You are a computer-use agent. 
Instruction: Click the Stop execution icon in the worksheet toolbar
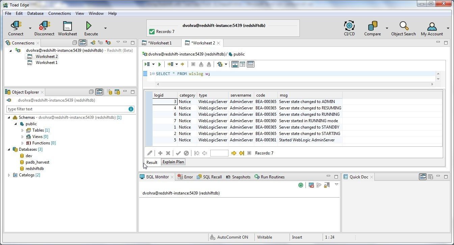[x=193, y=64]
